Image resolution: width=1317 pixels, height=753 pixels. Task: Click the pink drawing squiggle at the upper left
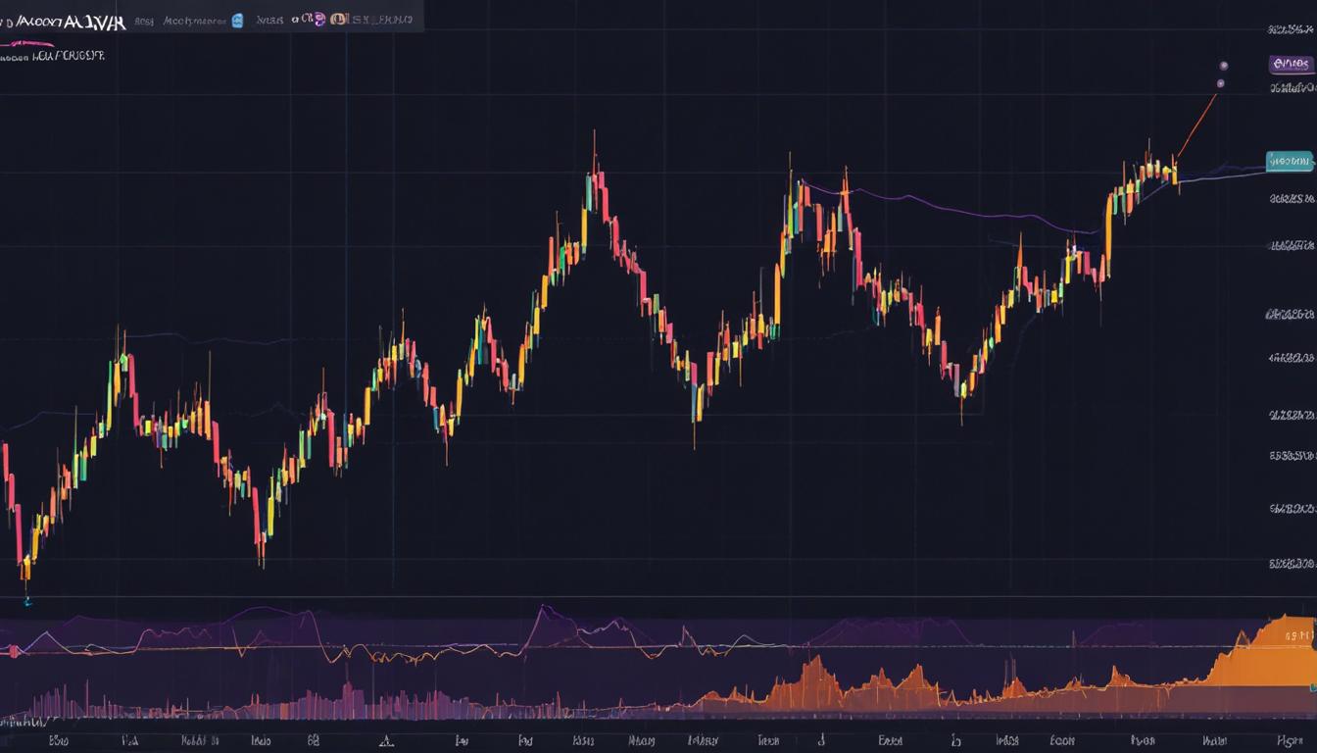coord(24,43)
